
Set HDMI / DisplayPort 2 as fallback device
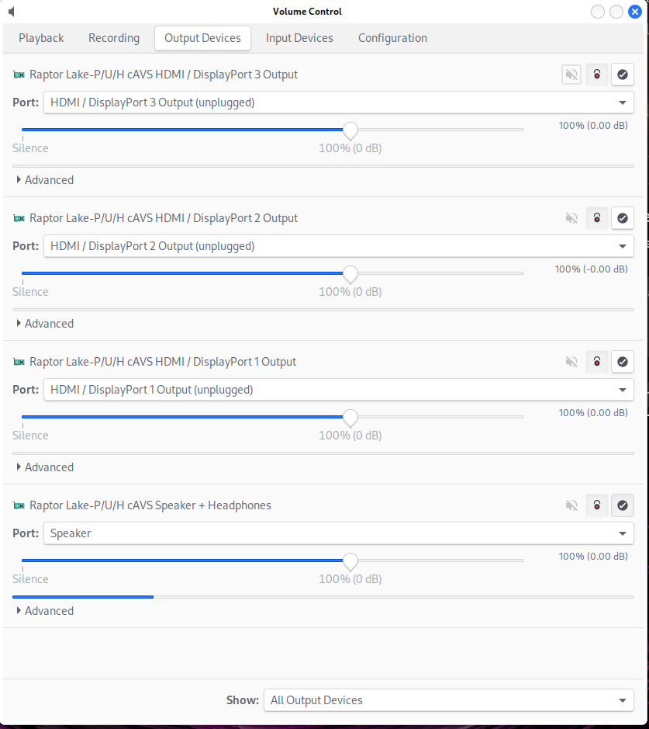(x=622, y=218)
